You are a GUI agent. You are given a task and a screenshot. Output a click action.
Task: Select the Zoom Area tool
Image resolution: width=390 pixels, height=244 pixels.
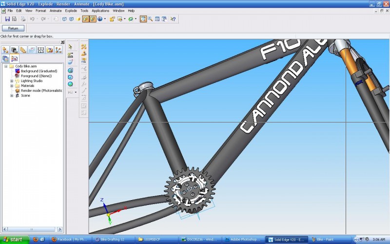(x=143, y=19)
